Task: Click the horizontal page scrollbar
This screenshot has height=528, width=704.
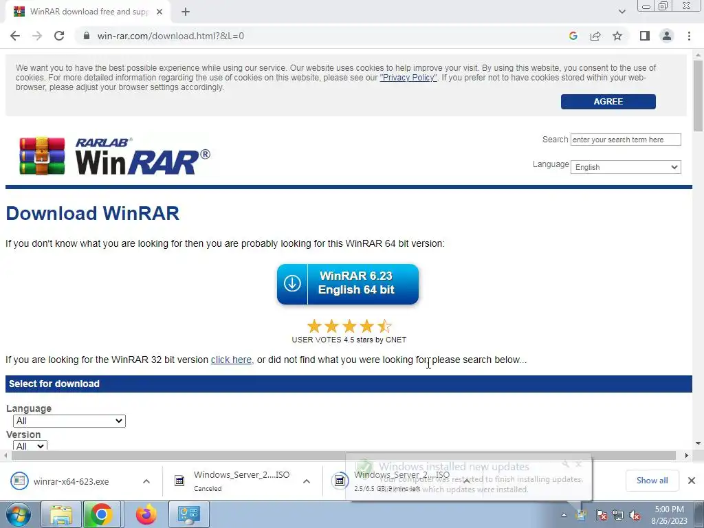Action: [344, 455]
